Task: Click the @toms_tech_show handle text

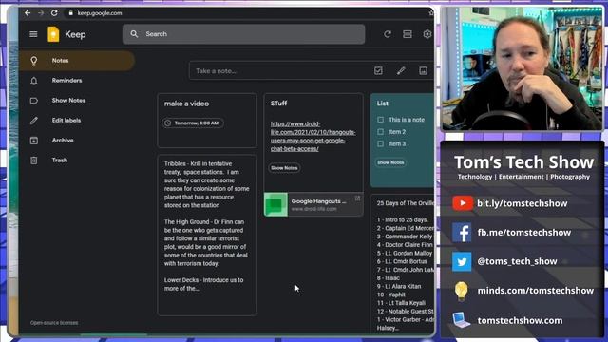Action: point(517,262)
